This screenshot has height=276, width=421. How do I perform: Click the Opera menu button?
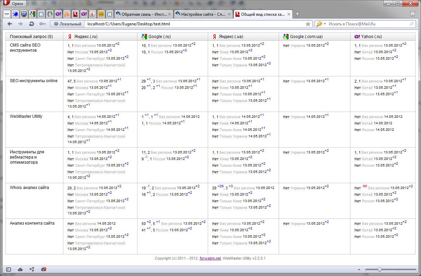[13, 4]
